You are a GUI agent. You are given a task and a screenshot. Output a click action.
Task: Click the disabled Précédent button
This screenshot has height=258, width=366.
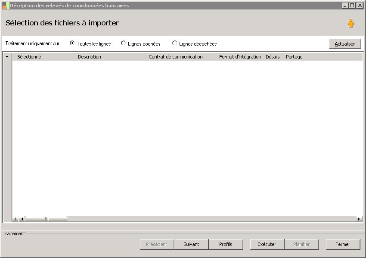pos(157,244)
